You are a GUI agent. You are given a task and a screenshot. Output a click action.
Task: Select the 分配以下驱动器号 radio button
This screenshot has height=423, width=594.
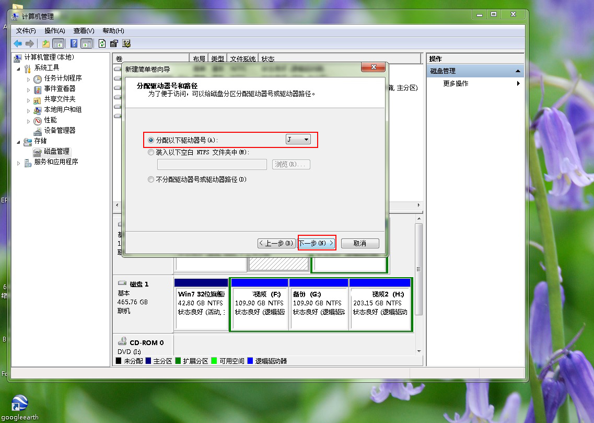151,139
